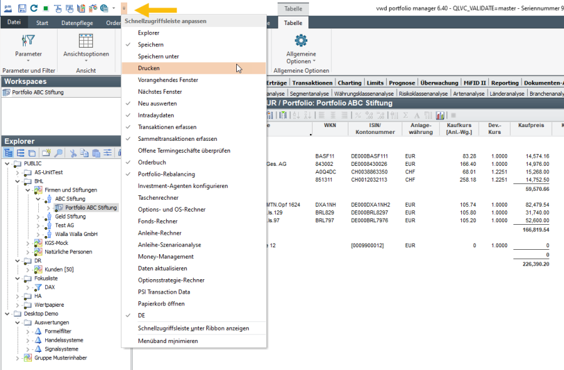Switch to the Datenpflege ribbon tab

[x=76, y=23]
